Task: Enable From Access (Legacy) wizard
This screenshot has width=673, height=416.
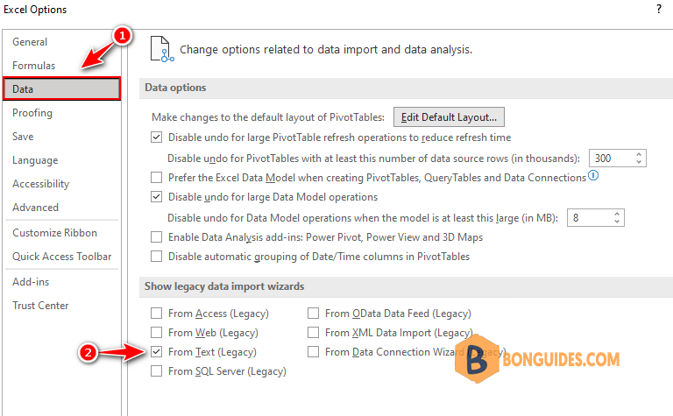Action: click(156, 313)
